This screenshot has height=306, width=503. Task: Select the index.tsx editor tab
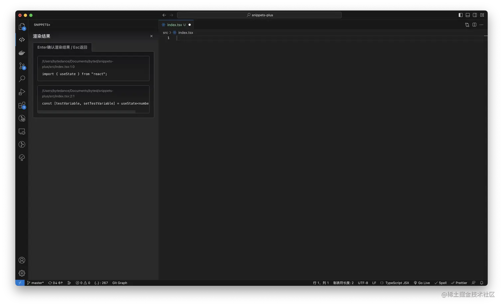coord(176,25)
